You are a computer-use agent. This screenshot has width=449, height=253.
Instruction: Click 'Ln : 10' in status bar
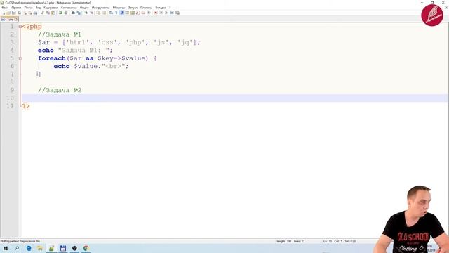(328, 241)
